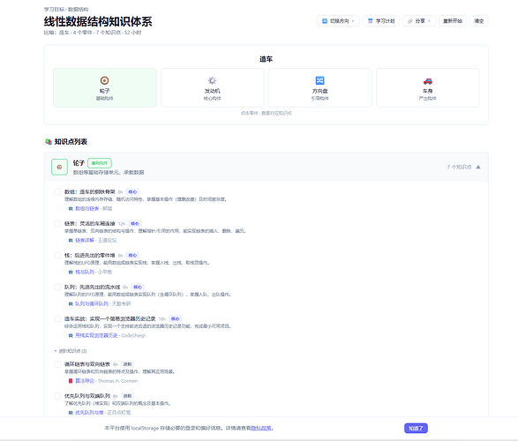Select the 轮子 wheel part card

(105, 87)
